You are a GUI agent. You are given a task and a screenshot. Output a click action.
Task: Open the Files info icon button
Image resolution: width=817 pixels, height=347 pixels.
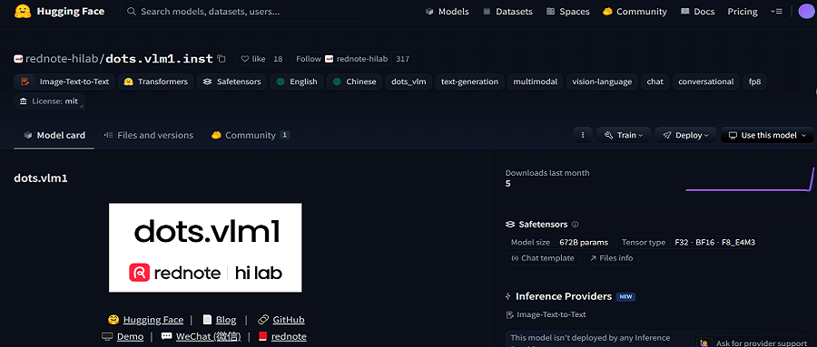point(611,258)
